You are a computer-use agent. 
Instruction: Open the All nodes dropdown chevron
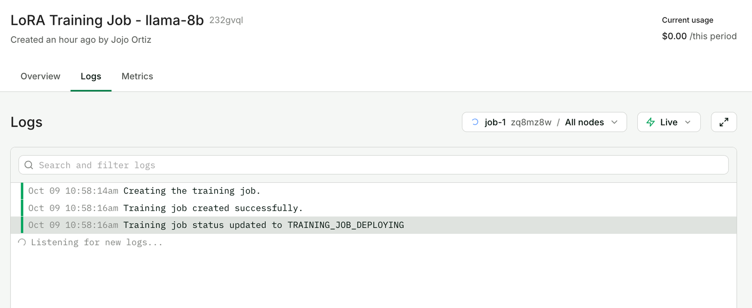[614, 122]
